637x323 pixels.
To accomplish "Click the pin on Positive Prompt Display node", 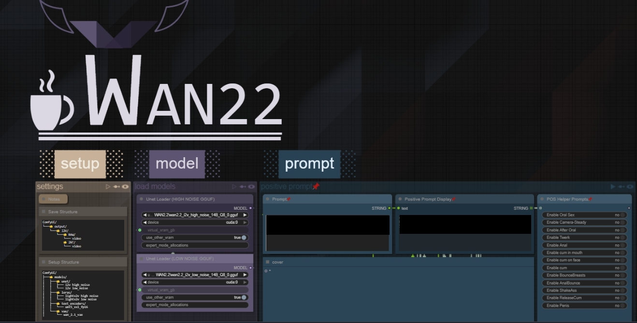I will point(454,199).
